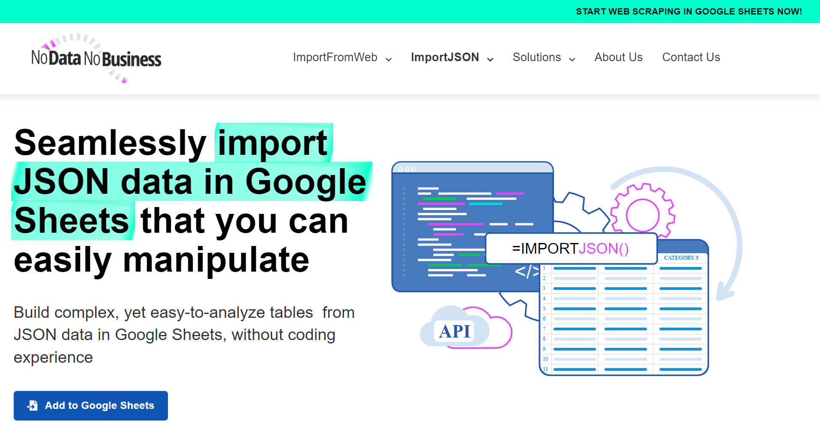Click the code editor window illustration
Image resolution: width=820 pixels, height=447 pixels.
(x=473, y=227)
